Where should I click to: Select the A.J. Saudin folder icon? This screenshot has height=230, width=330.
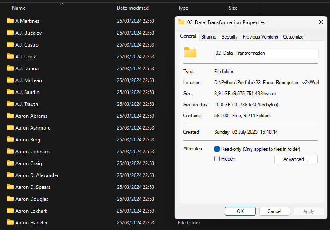10,92
